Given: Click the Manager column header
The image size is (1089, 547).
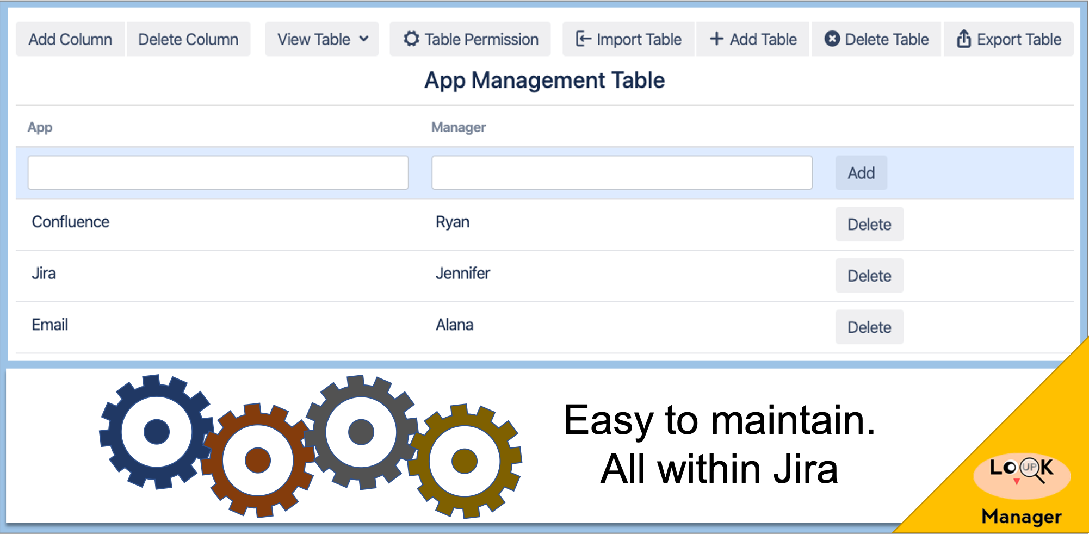Looking at the screenshot, I should pyautogui.click(x=458, y=127).
